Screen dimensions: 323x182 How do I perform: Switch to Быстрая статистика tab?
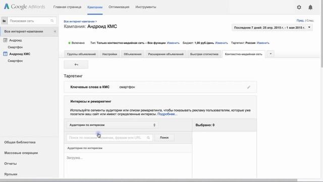(x=204, y=54)
